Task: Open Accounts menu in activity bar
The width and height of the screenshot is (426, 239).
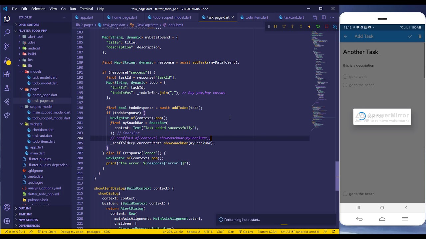Action: 7,208
